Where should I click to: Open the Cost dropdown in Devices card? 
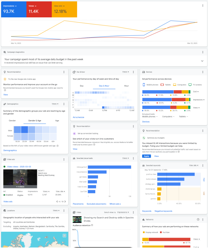[x=196, y=92]
